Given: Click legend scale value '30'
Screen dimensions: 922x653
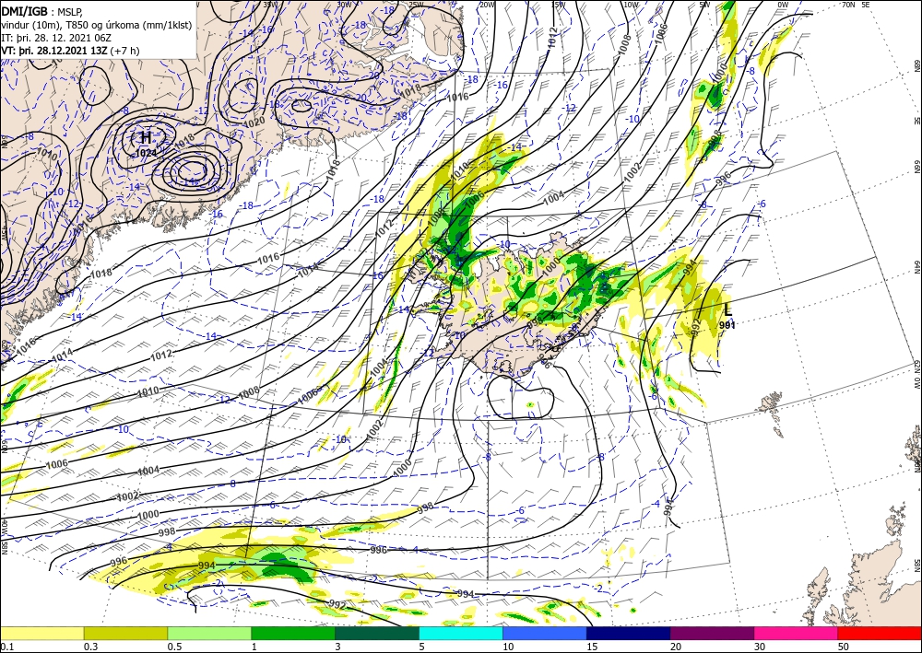Looking at the screenshot, I should pyautogui.click(x=760, y=647).
